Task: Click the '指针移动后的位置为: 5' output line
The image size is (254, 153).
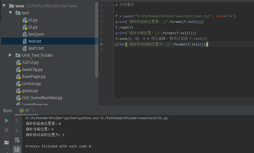Action: pyautogui.click(x=45, y=135)
